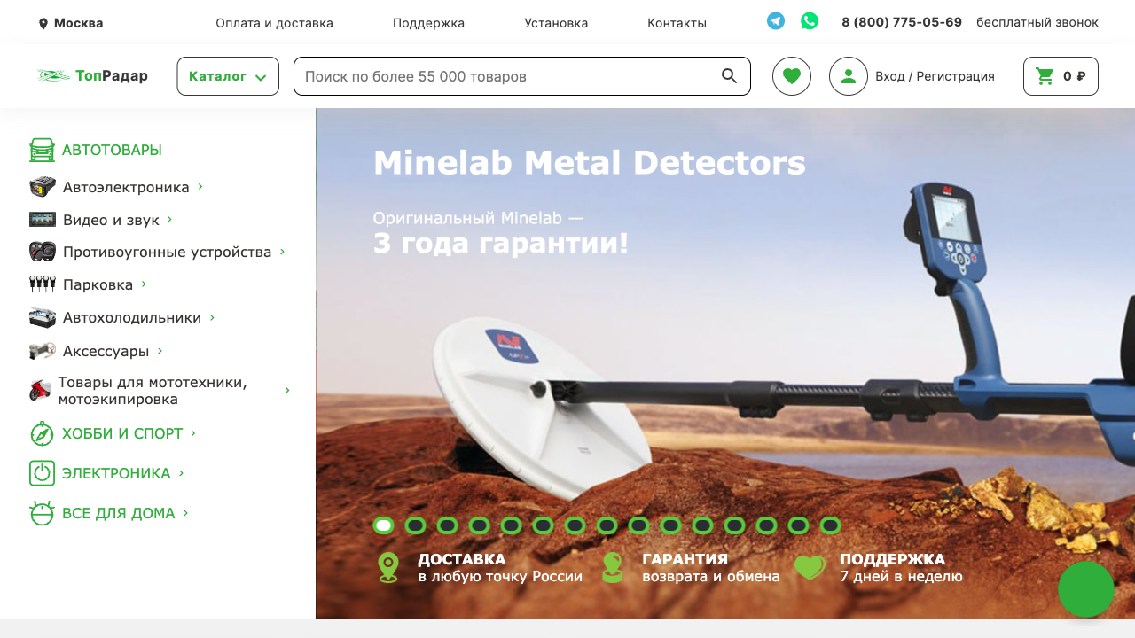Click the cart total 0 ₽
This screenshot has height=638, width=1135.
tap(1075, 76)
